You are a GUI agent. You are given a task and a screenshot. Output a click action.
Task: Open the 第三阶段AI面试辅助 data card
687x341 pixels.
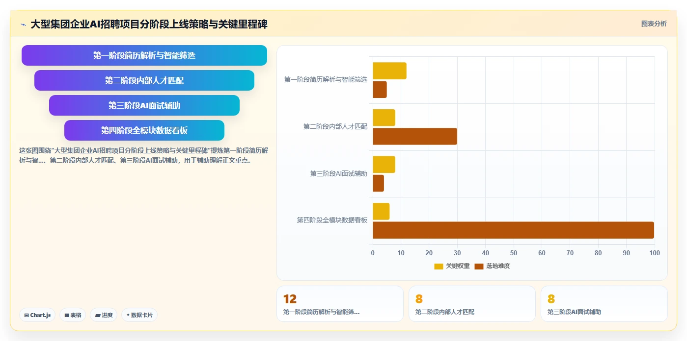coord(604,304)
